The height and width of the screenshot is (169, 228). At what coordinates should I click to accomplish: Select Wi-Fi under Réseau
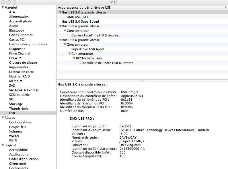[x=13, y=141]
